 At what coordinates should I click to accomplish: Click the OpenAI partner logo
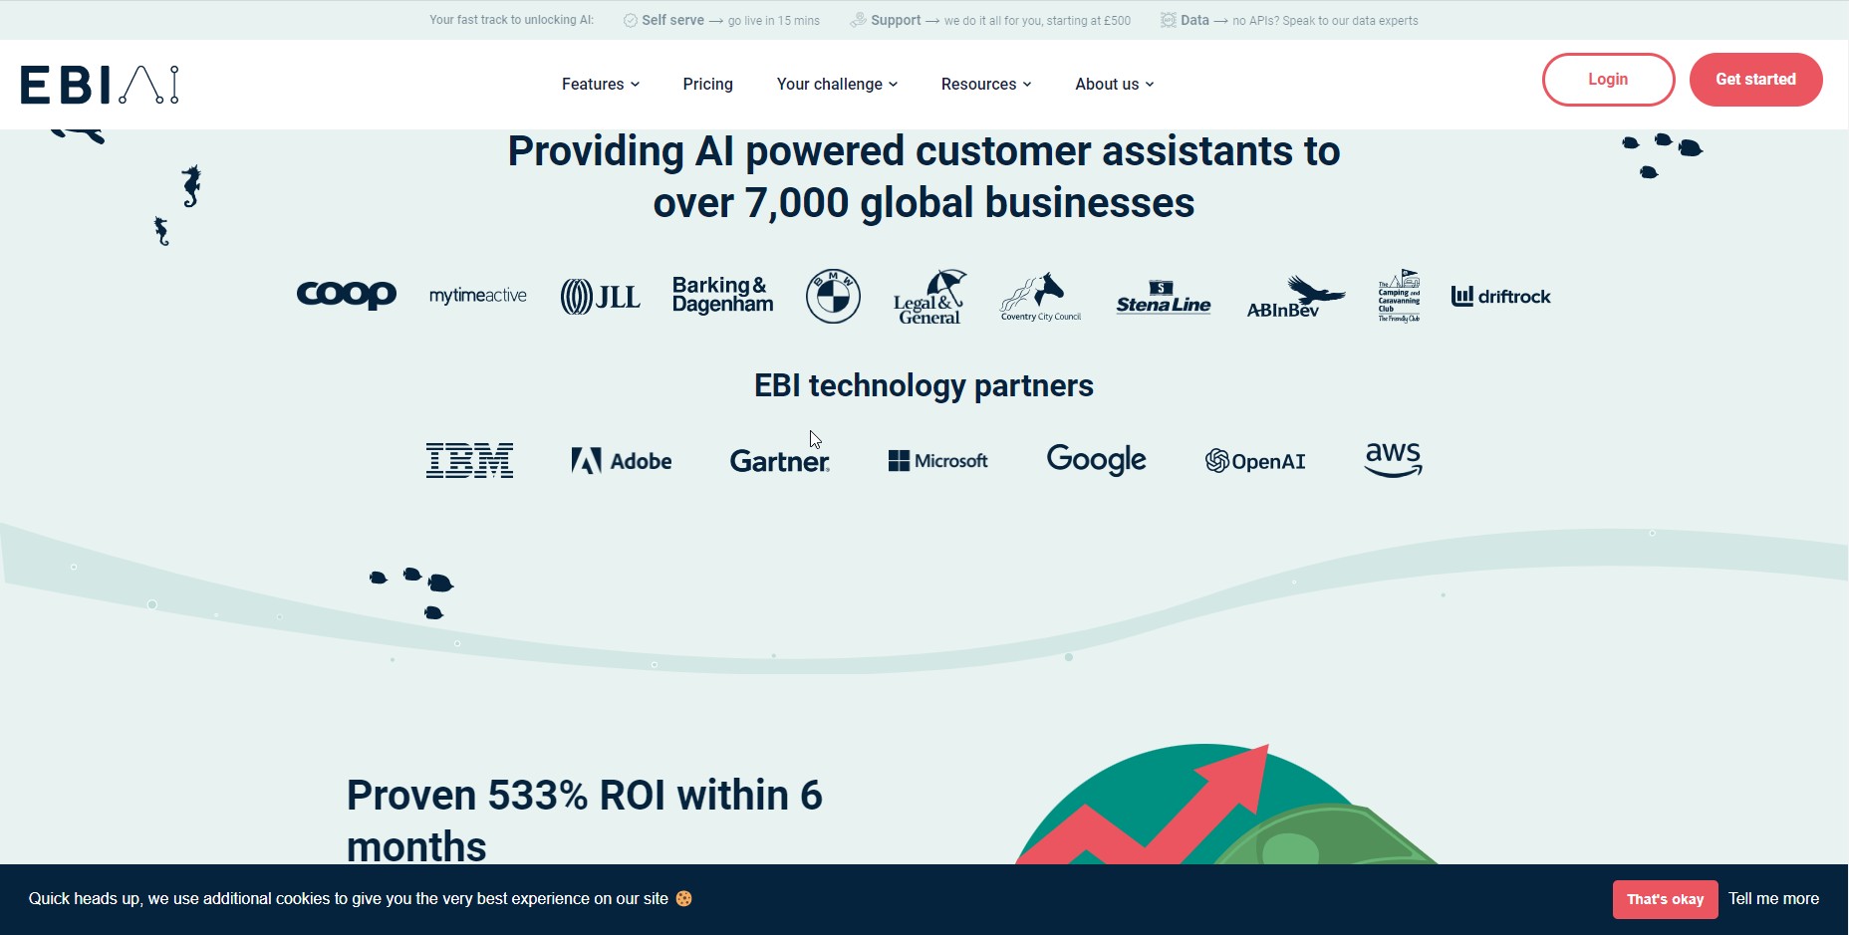[1255, 461]
